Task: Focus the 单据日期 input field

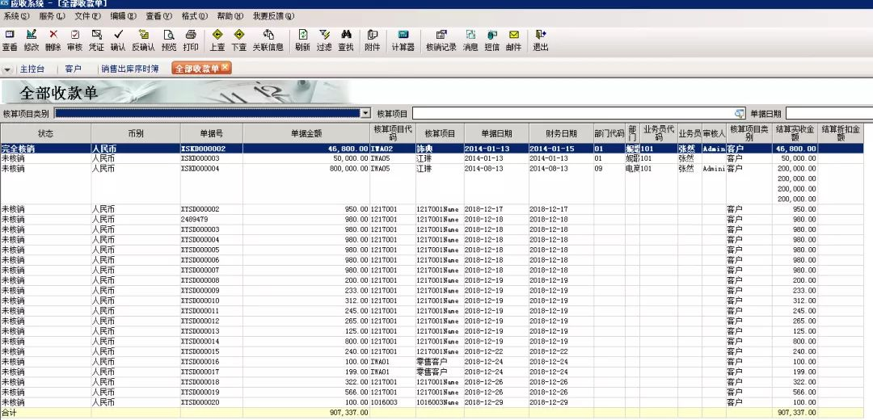Action: (829, 114)
